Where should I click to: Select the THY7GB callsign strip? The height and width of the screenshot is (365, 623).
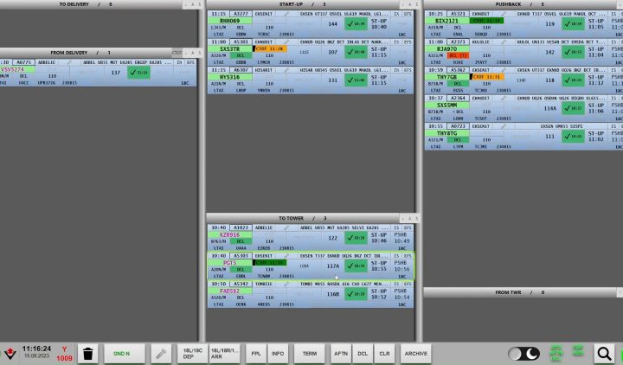(x=447, y=77)
